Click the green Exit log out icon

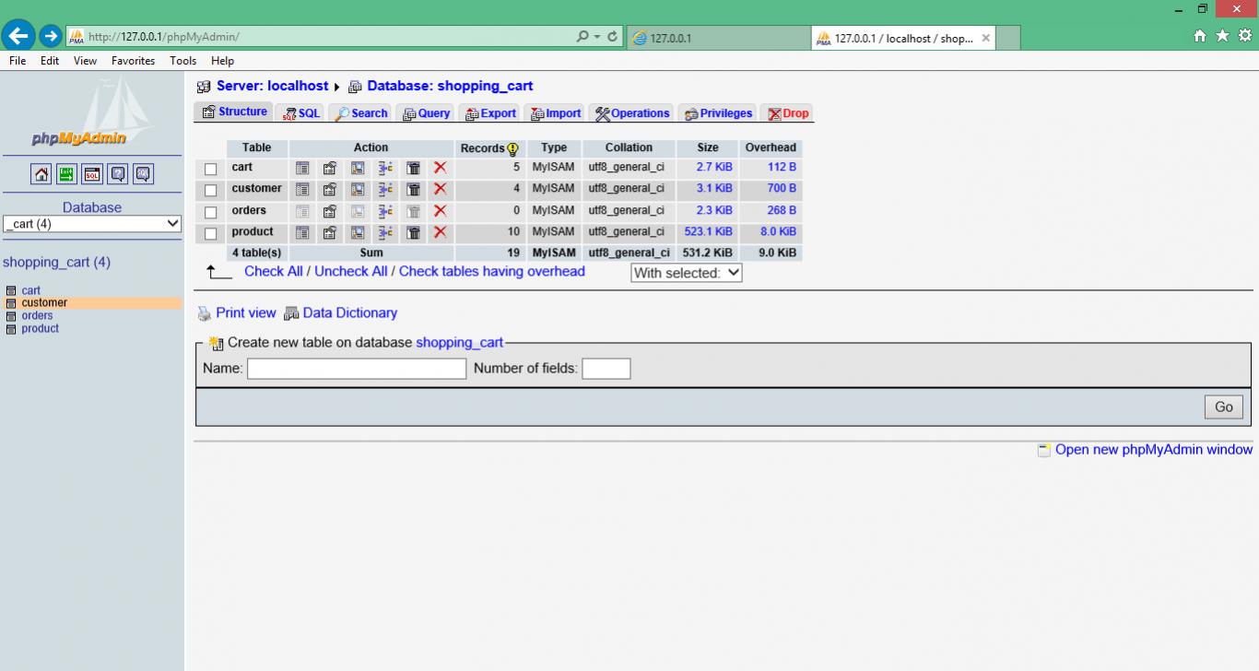pos(67,174)
